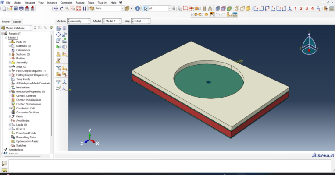Click the Print icon in toolbar
335x175 pixels.
tap(21, 8)
